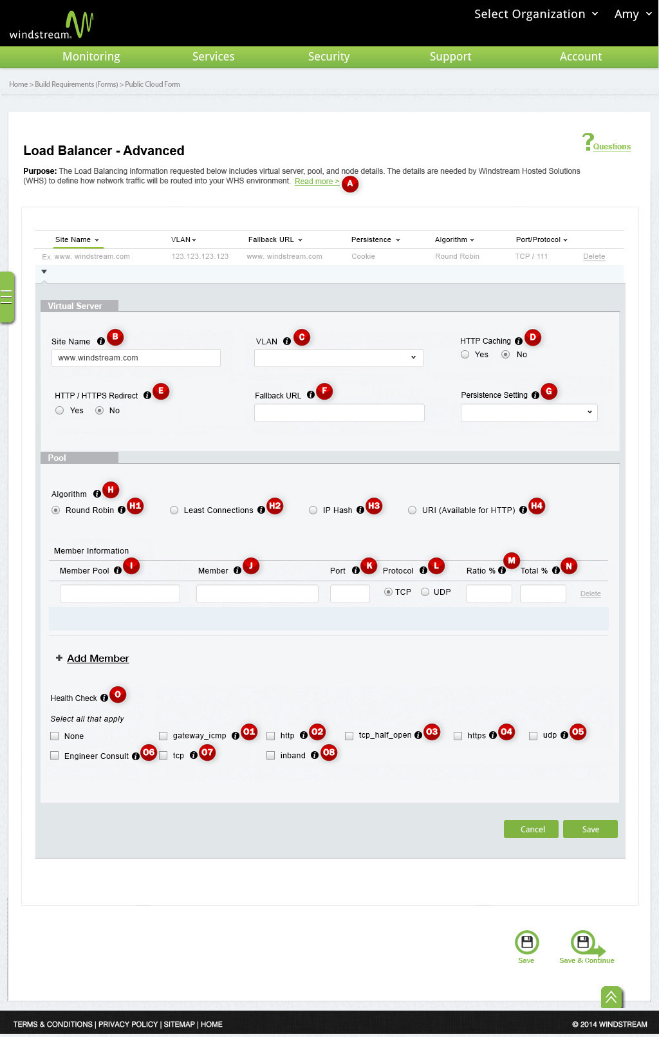Click the scroll-to-top double chevron icon
The height and width of the screenshot is (1037, 659).
click(611, 997)
